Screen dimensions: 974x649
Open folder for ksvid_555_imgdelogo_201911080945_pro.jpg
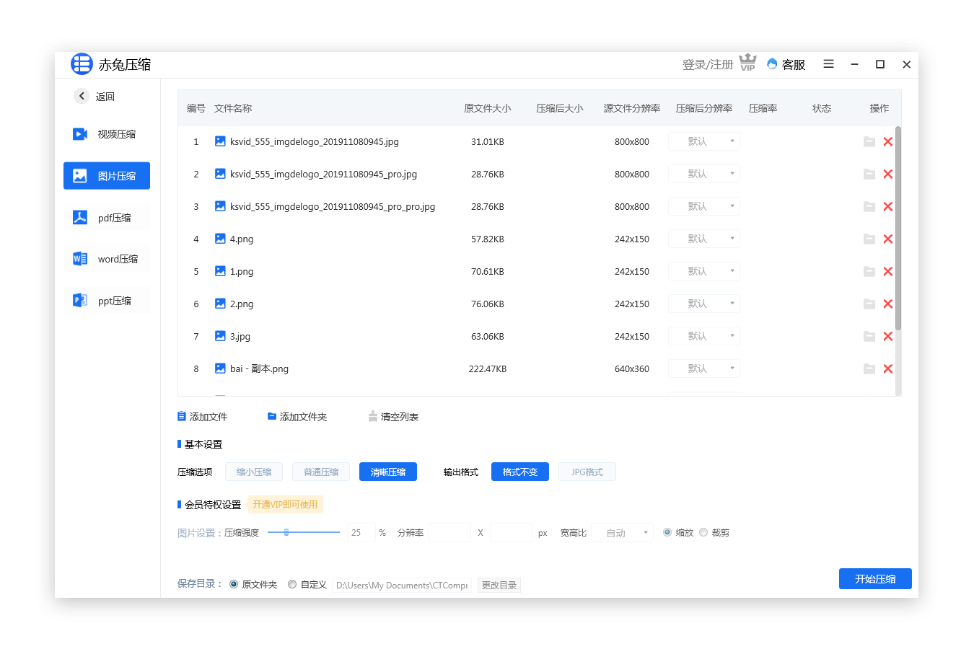click(869, 175)
